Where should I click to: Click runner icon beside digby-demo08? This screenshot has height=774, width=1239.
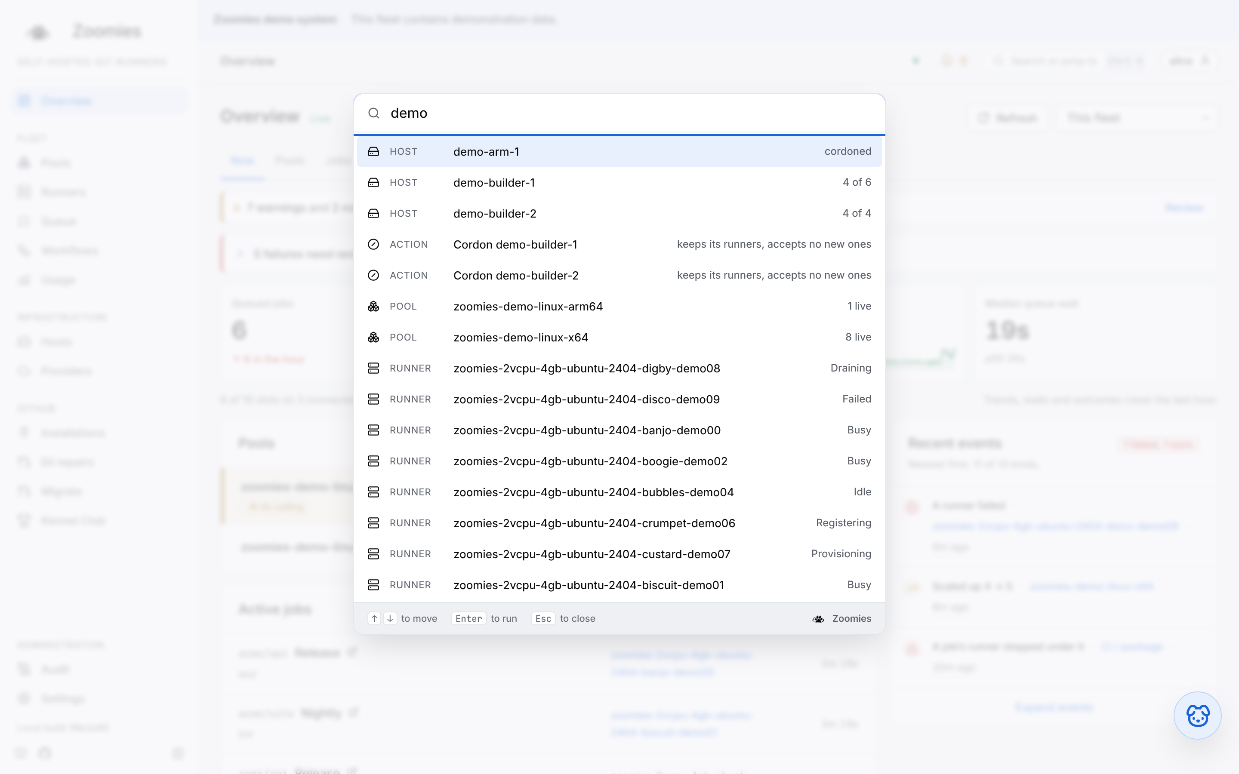click(374, 368)
